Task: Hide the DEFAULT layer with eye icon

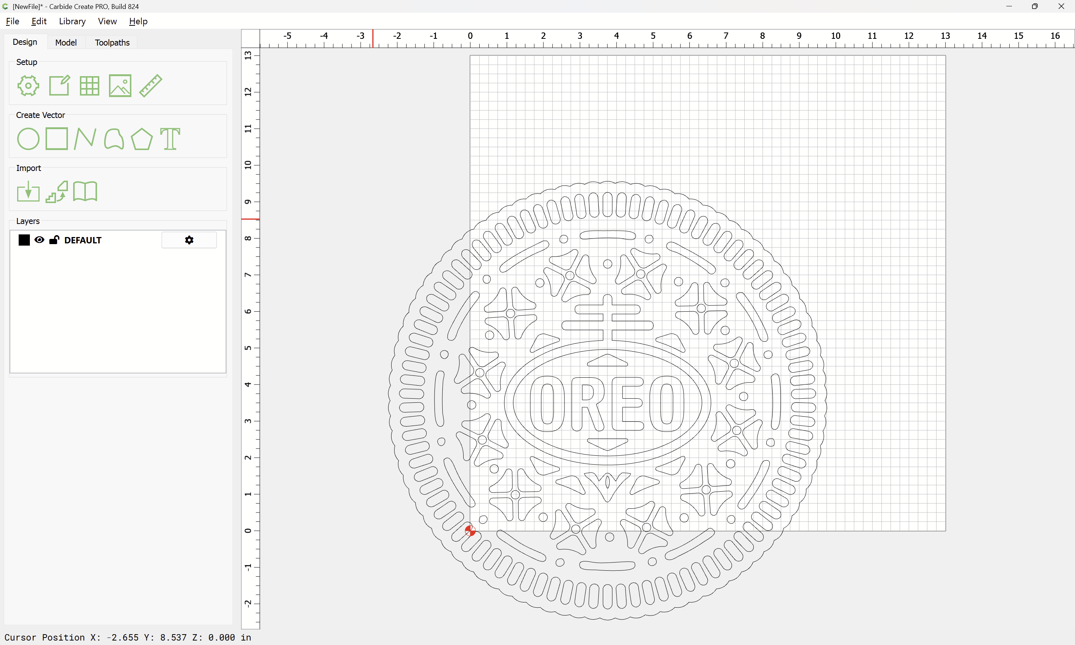Action: tap(39, 240)
